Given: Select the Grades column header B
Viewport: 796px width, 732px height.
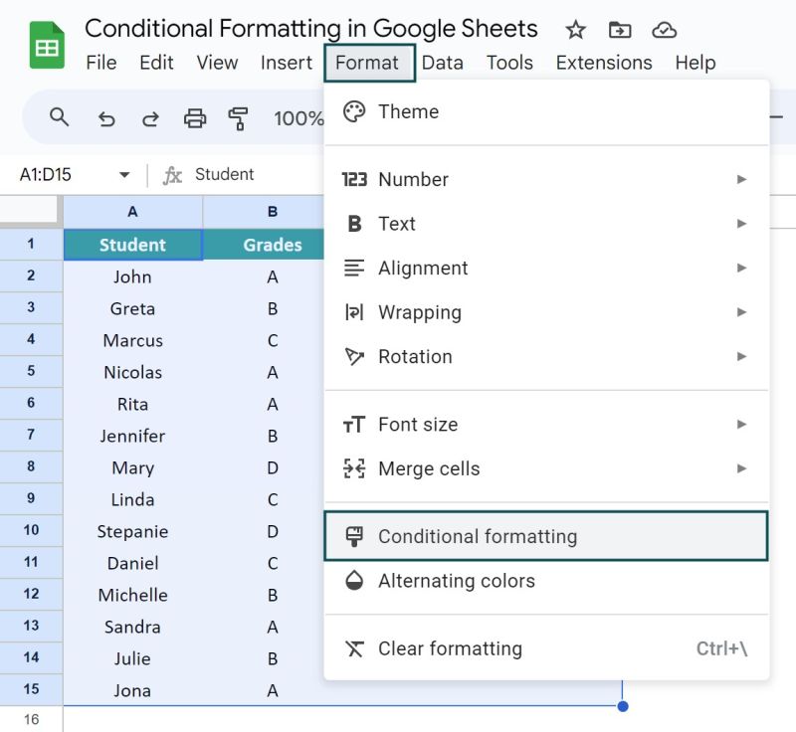Looking at the screenshot, I should [x=273, y=211].
